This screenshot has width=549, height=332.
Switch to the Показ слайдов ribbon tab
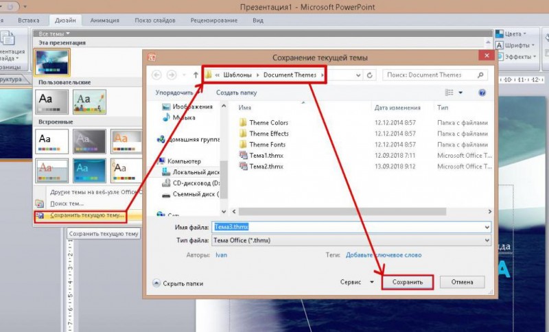point(155,21)
